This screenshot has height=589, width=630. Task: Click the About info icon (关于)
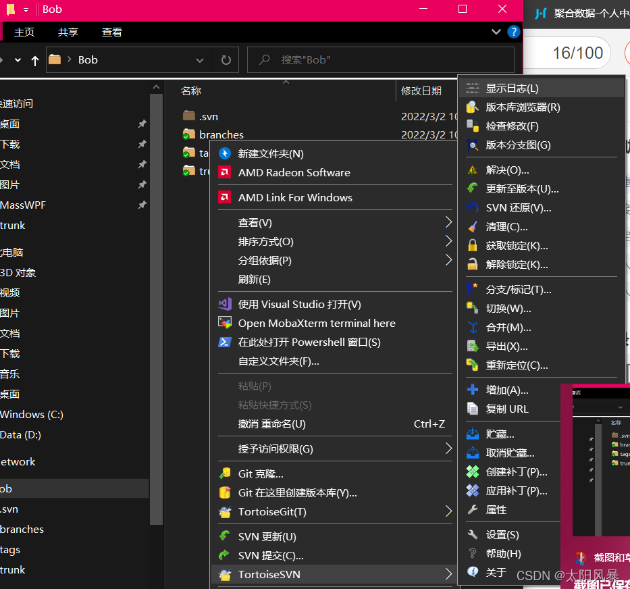473,571
